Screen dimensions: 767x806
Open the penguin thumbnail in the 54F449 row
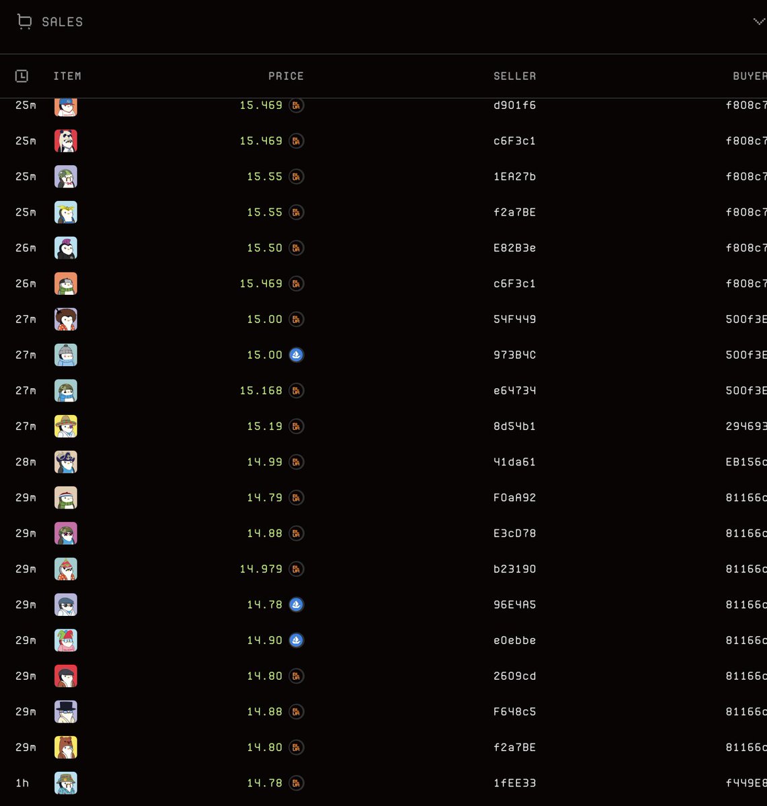coord(66,319)
